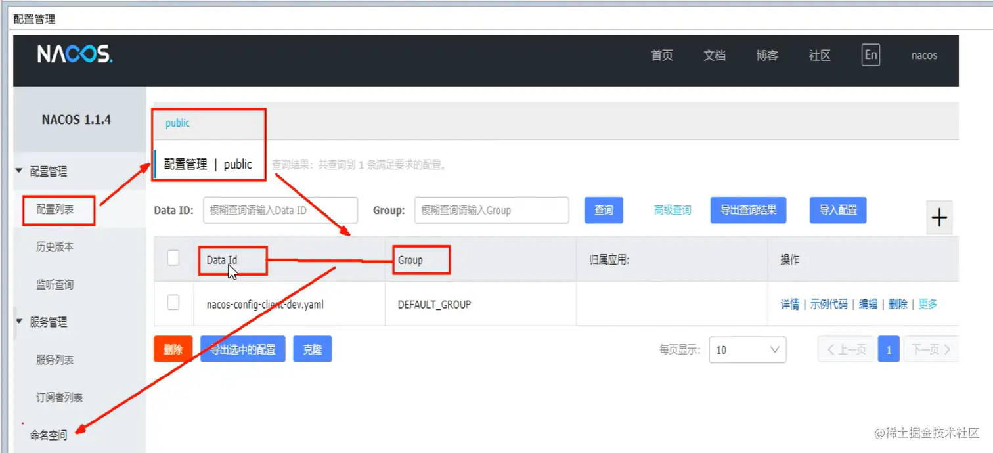
Task: Click the NACOS 1.1.4 version label
Action: pos(76,119)
